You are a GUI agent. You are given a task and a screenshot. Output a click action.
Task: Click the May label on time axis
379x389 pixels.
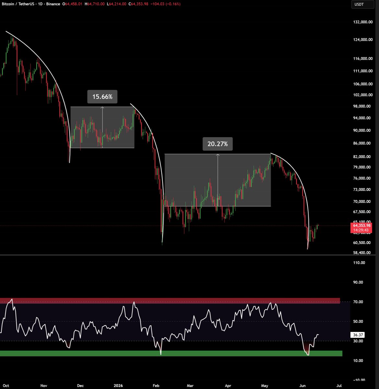tap(265, 386)
